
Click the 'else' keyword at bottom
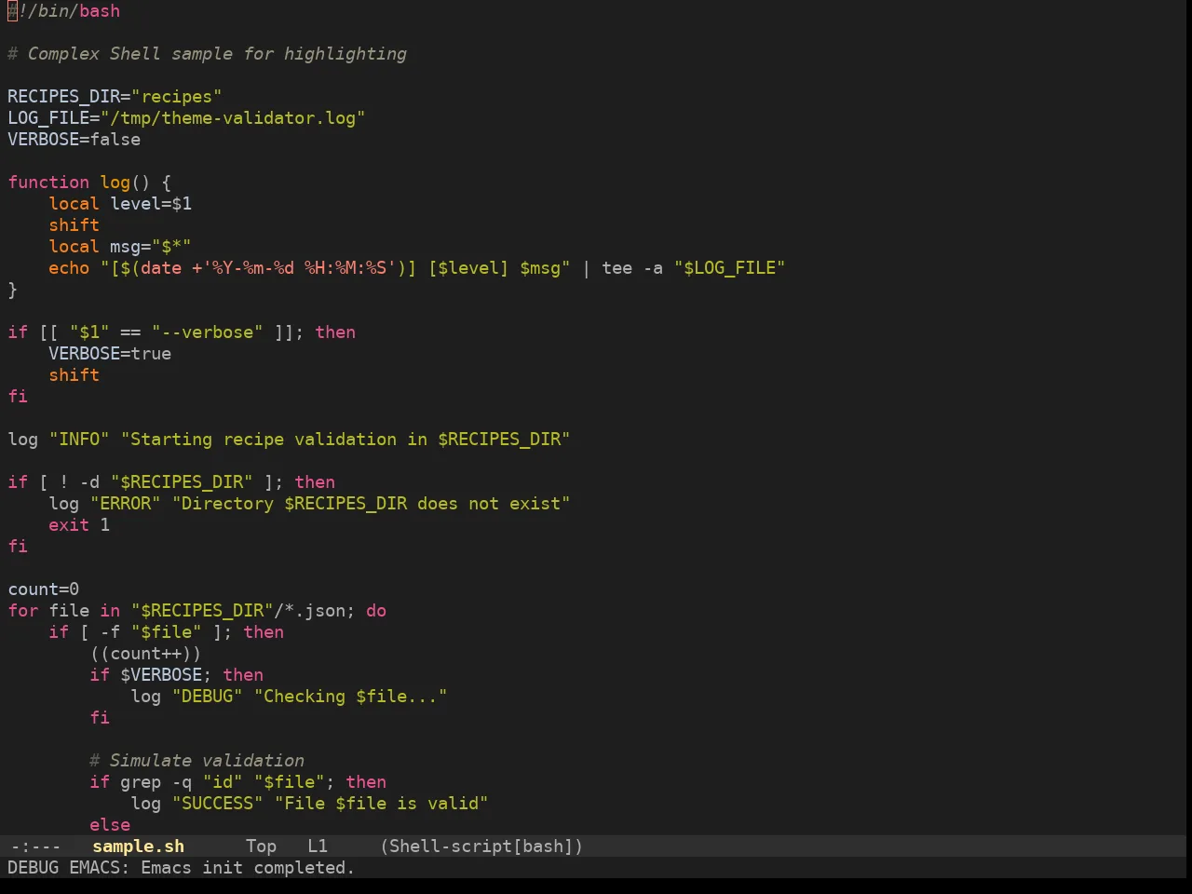point(110,825)
